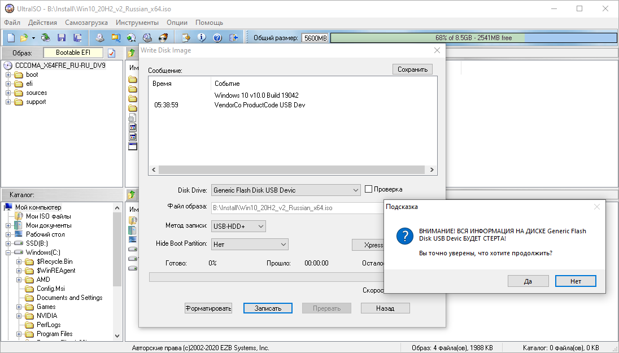Open the Помощь menu

[x=209, y=23]
